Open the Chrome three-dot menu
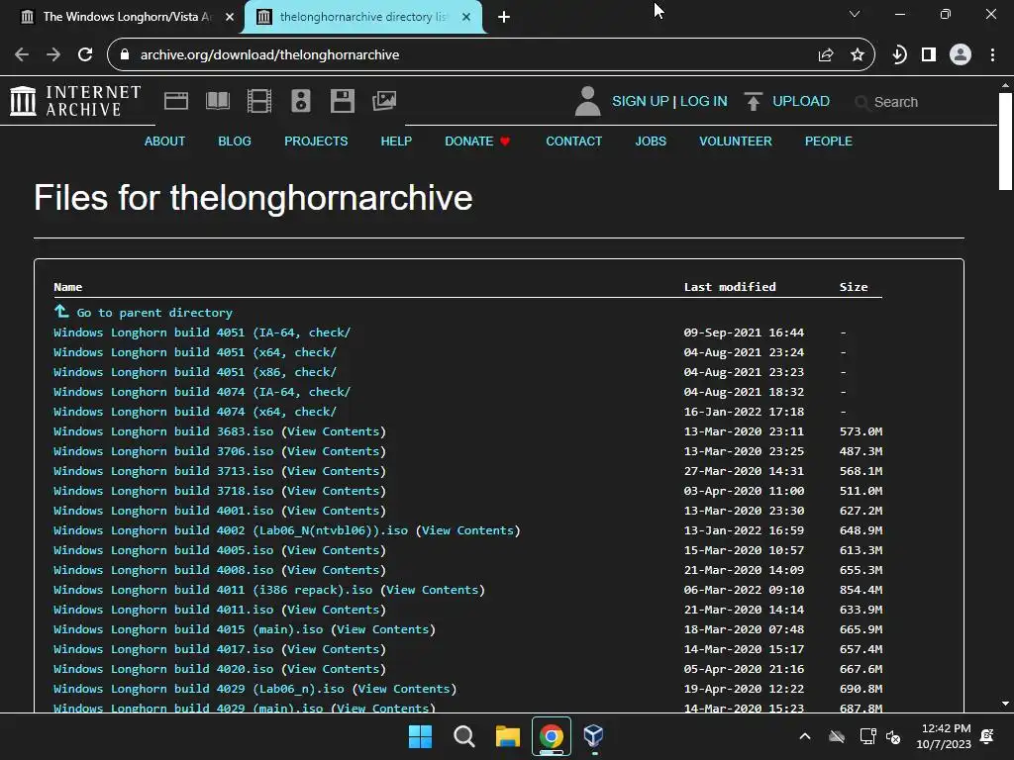Viewport: 1014px width, 760px height. [x=992, y=55]
